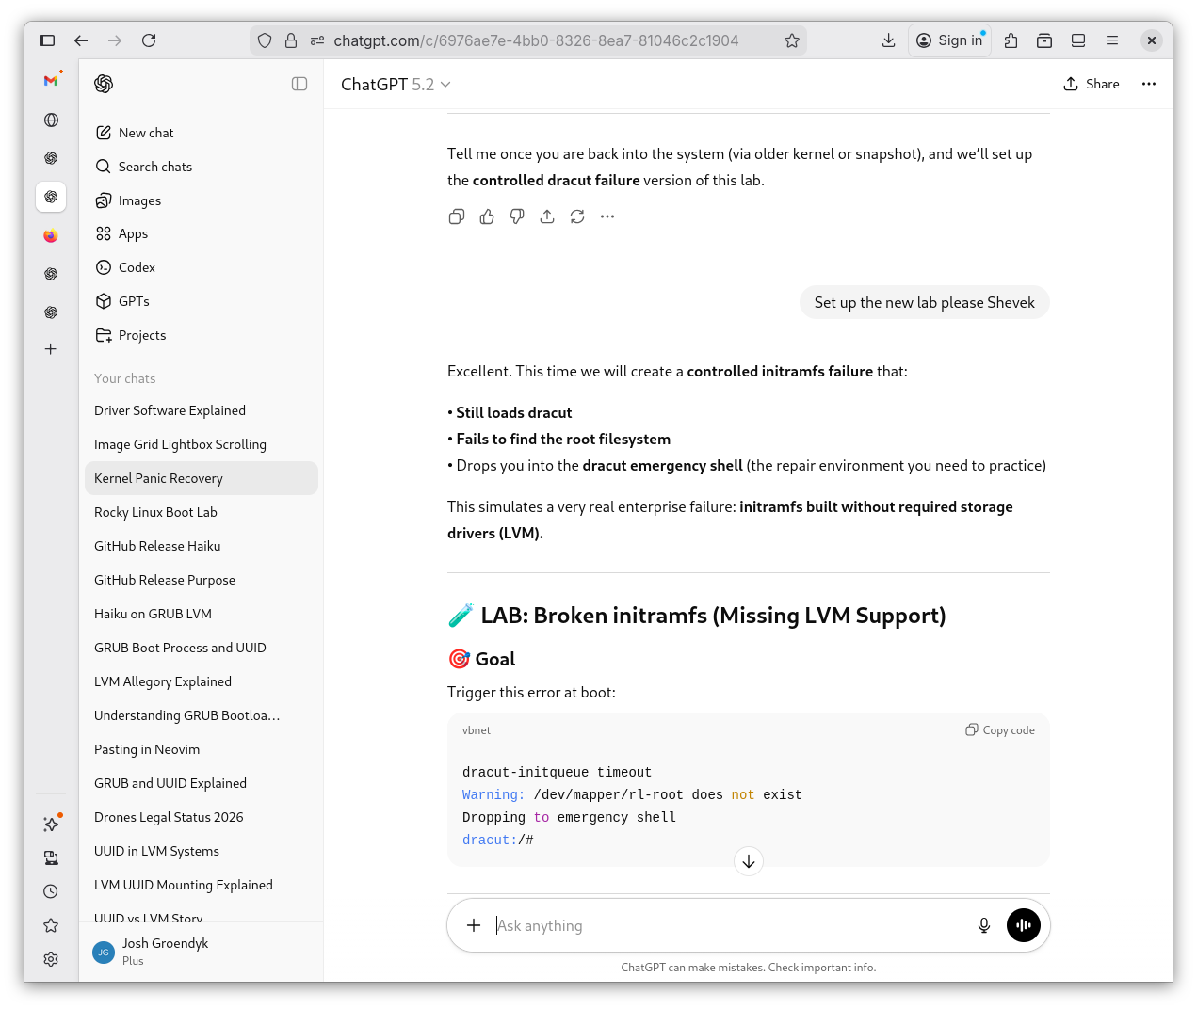Open the Rocky Linux Boot Lab chat
The height and width of the screenshot is (1009, 1197).
(x=155, y=512)
